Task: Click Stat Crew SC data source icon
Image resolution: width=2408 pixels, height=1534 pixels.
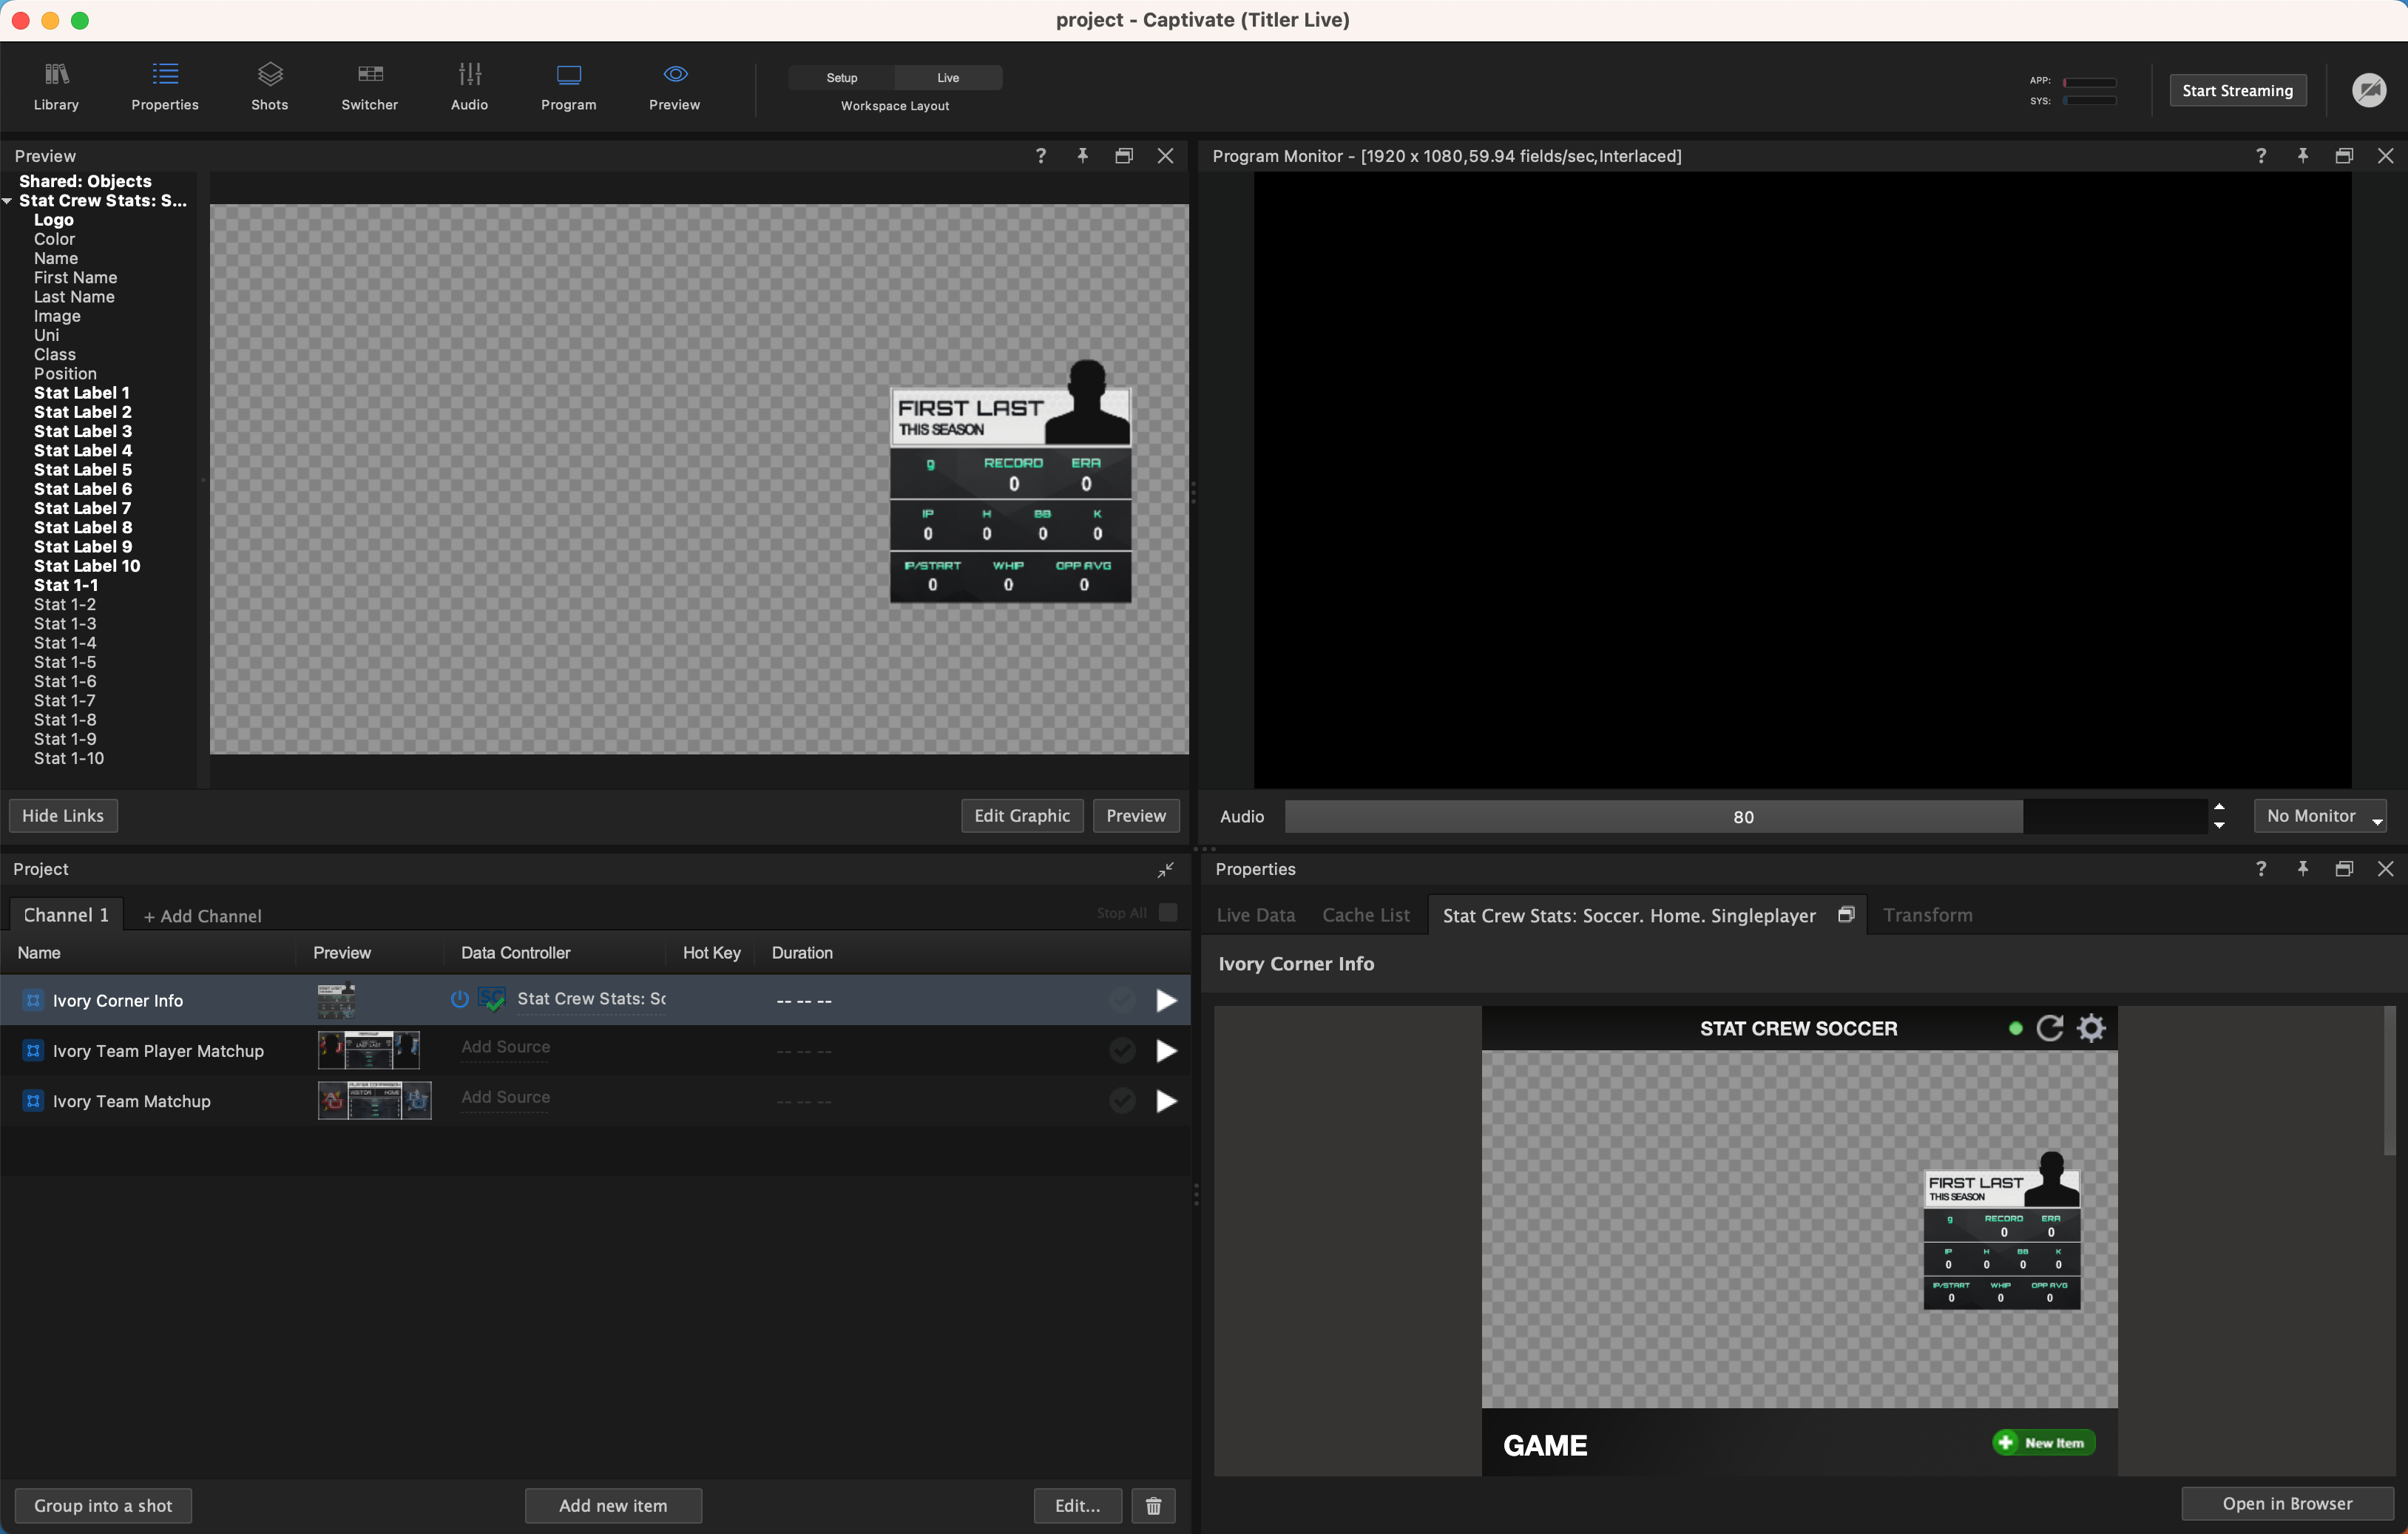Action: click(491, 999)
